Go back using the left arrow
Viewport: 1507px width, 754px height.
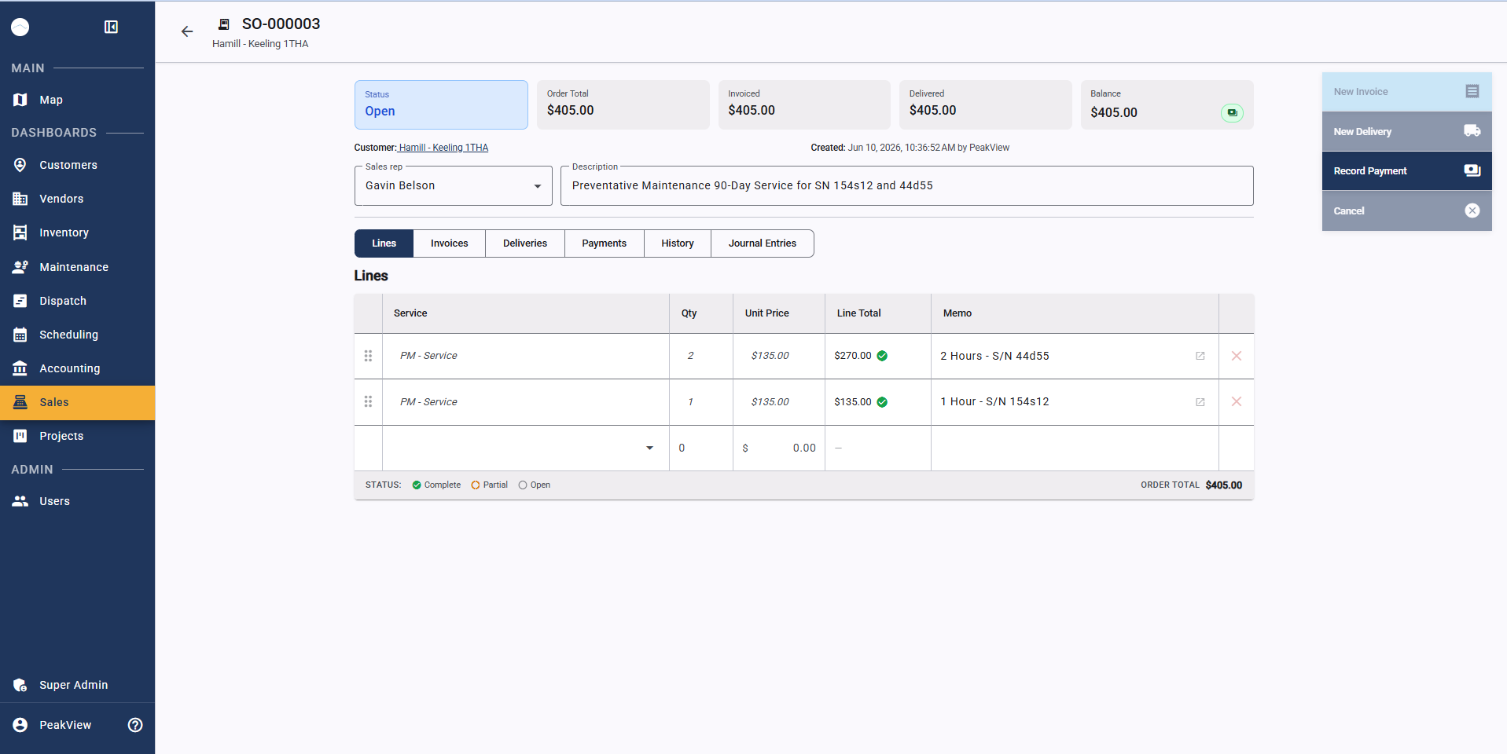187,31
